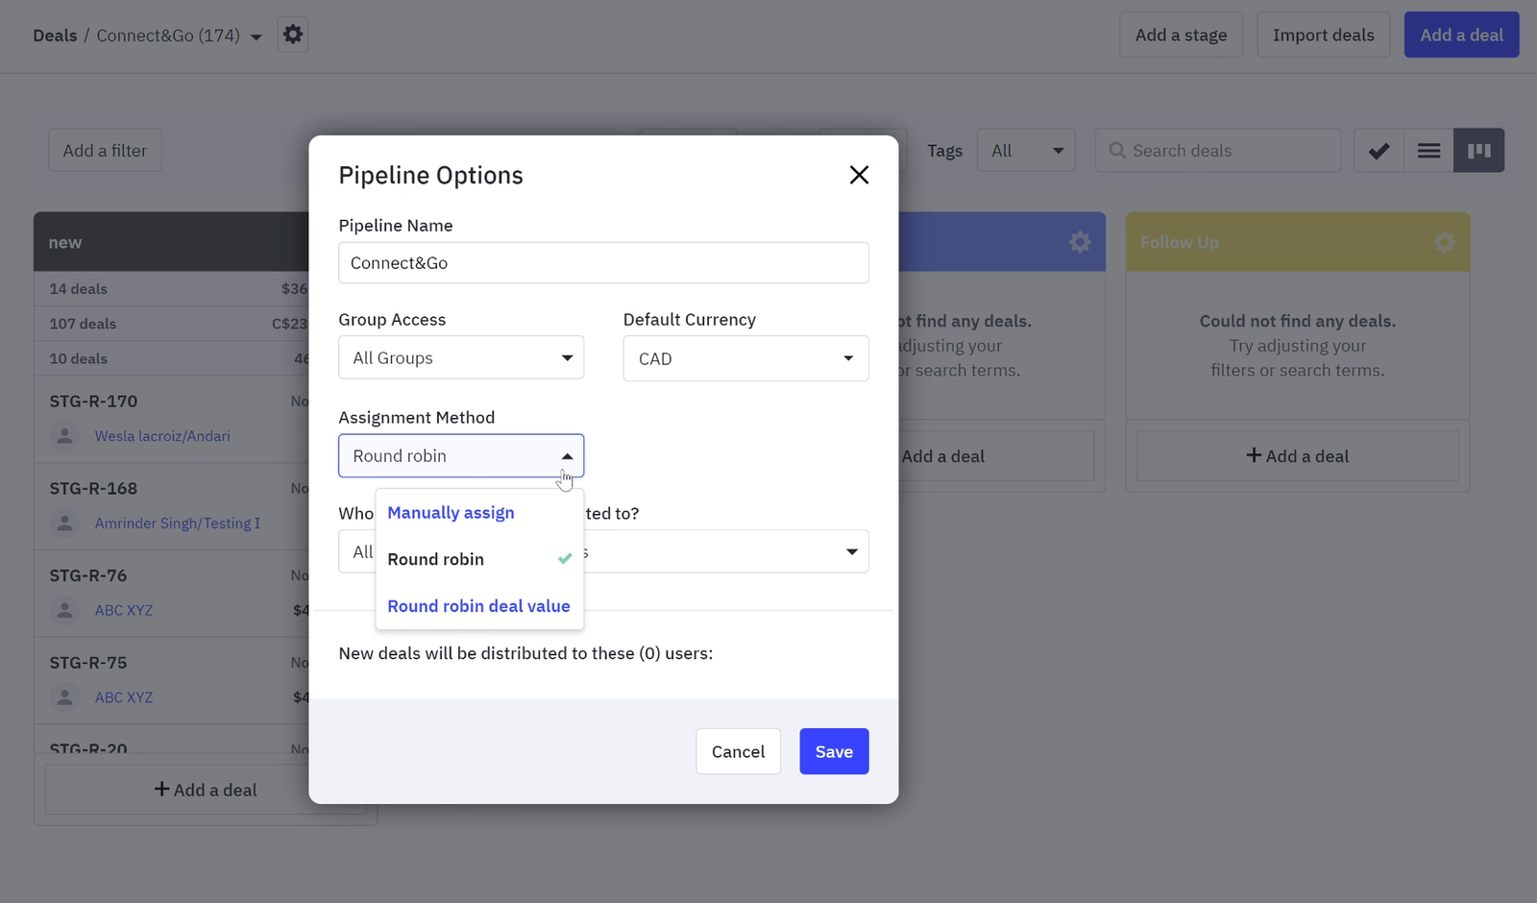Save the pipeline options

[834, 751]
